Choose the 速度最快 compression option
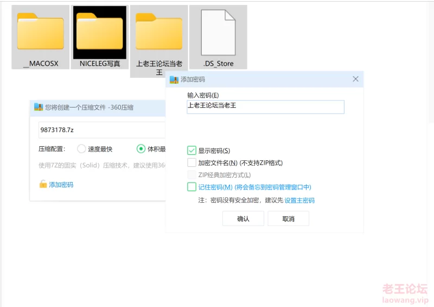This screenshot has height=307, width=434. coord(82,149)
